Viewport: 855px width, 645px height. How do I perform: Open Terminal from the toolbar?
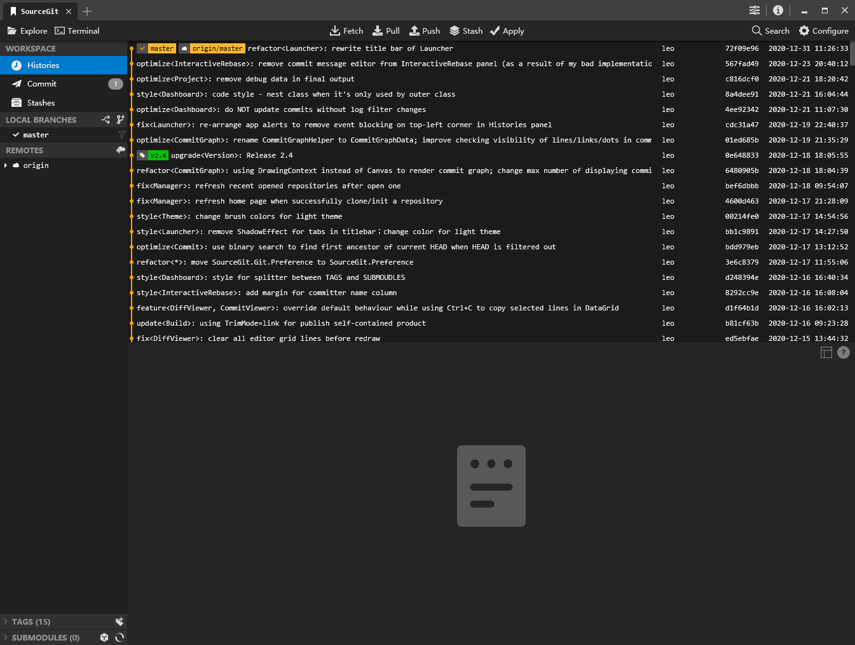coord(77,31)
